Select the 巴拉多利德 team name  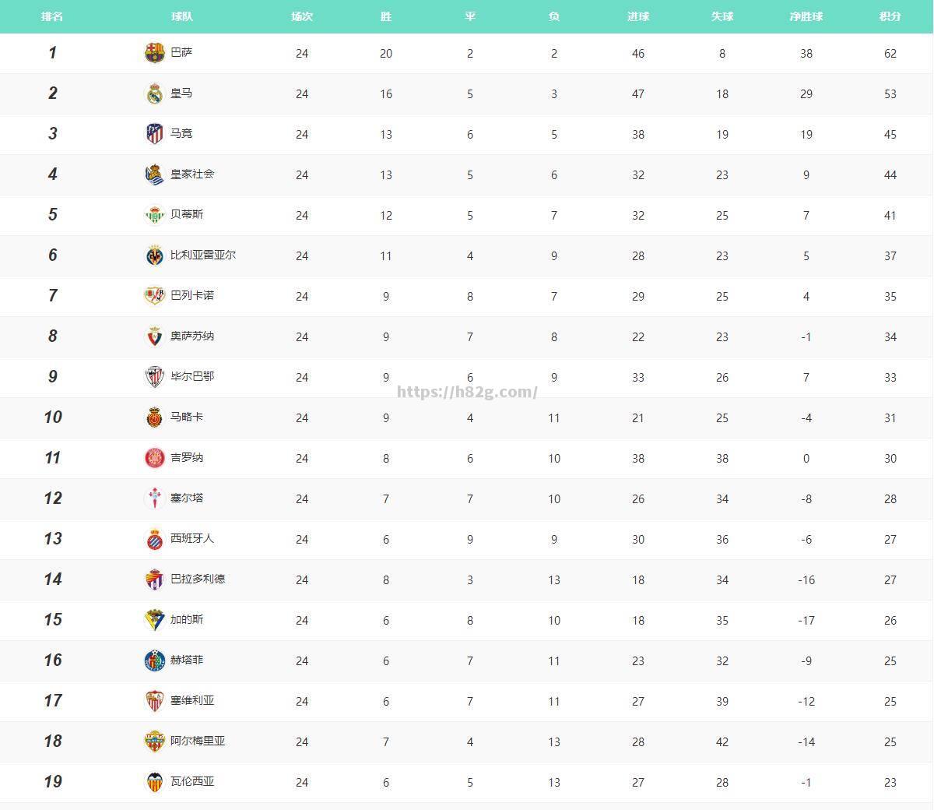198,579
